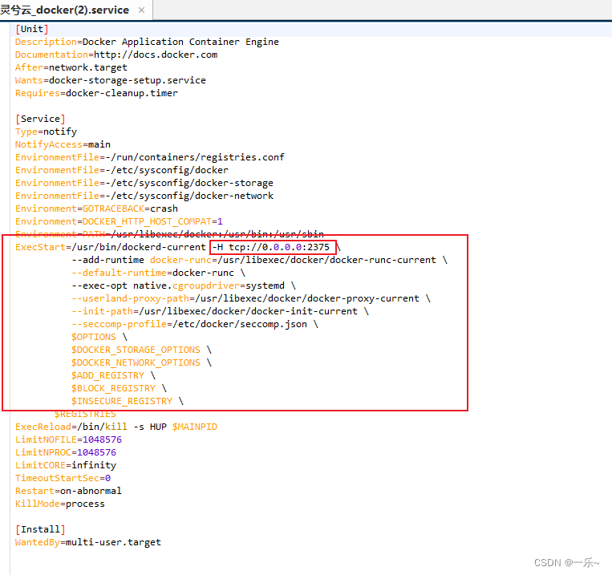Click the --seccomp-profile seccomp.json line
The image size is (612, 575).
[x=195, y=324]
